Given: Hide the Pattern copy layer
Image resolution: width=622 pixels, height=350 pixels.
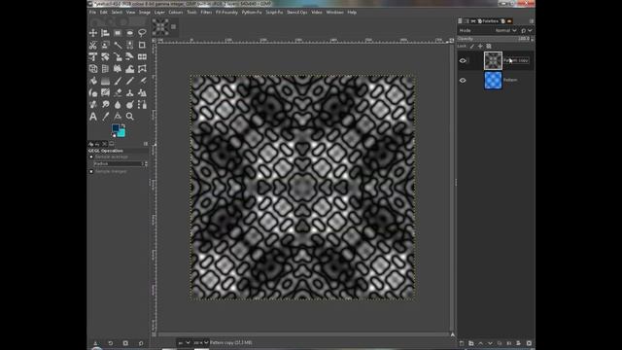Looking at the screenshot, I should [463, 60].
